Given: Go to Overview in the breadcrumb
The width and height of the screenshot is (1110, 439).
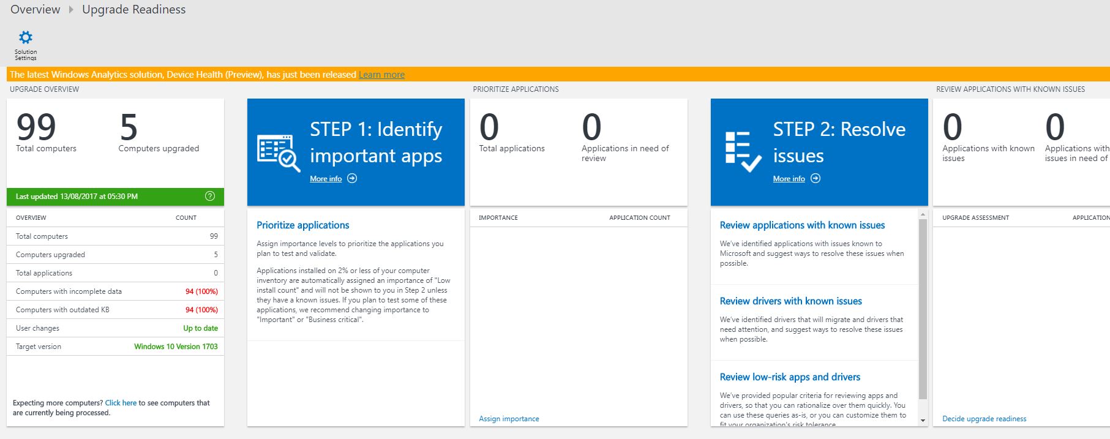Looking at the screenshot, I should click(36, 10).
